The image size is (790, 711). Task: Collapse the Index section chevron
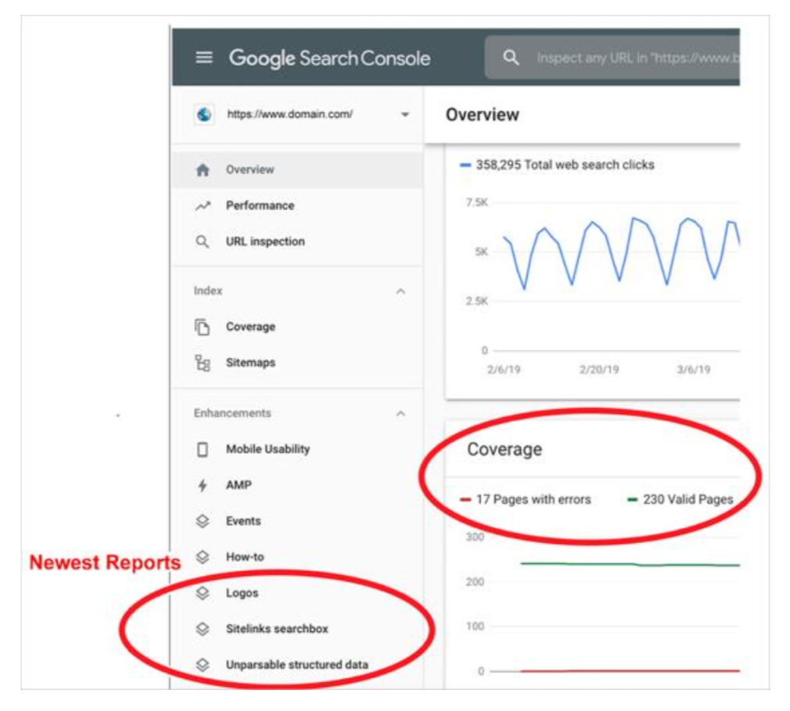click(x=400, y=291)
